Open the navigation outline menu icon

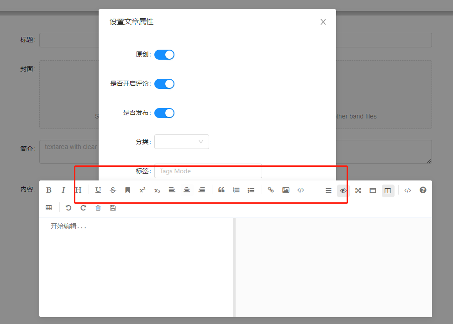[x=328, y=190]
